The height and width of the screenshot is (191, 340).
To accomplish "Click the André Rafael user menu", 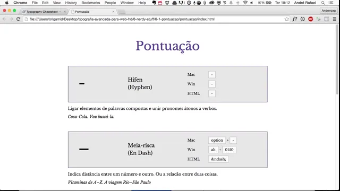I will [x=305, y=3].
